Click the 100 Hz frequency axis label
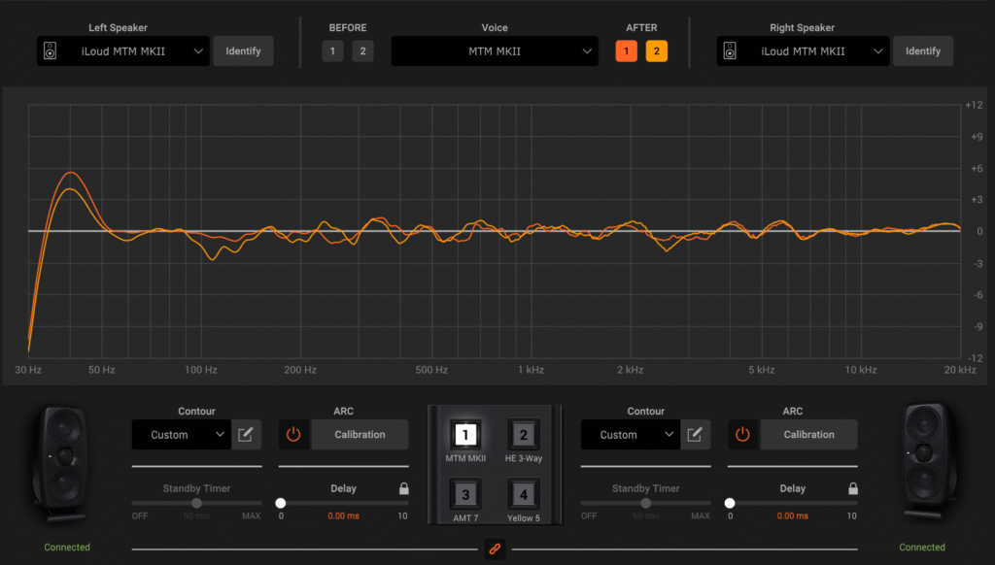995x565 pixels. [201, 370]
